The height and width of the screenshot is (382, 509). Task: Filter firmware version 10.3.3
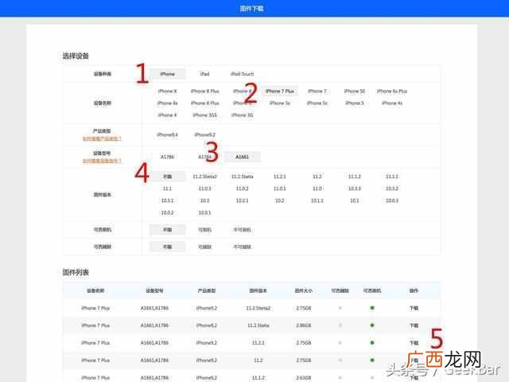[x=355, y=189]
